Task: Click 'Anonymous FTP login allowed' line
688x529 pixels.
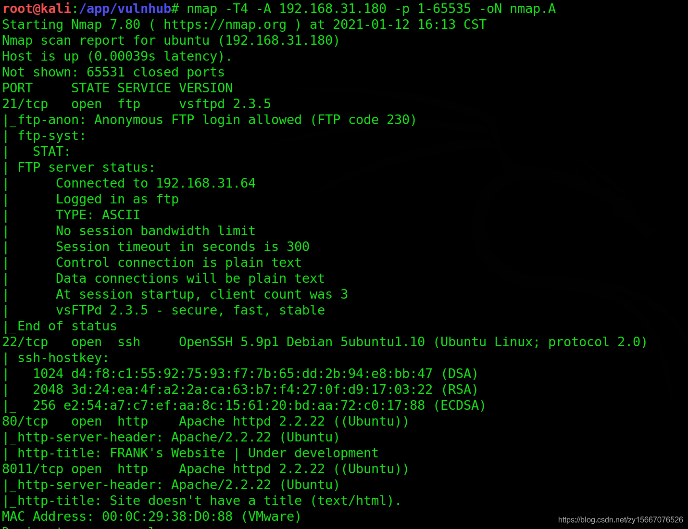Action: click(x=209, y=120)
